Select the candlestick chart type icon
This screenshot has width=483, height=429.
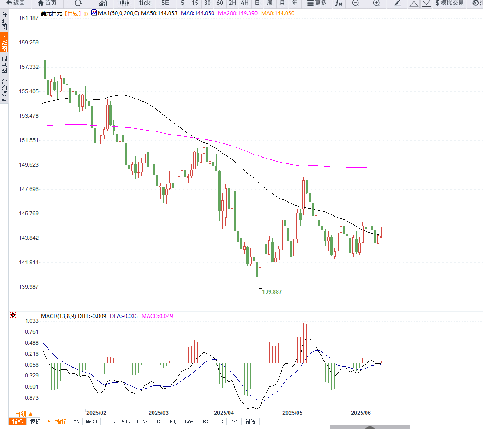[x=124, y=4]
